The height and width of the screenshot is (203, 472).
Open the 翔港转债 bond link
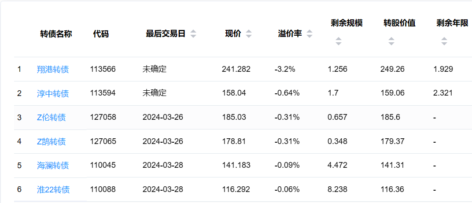pos(53,69)
